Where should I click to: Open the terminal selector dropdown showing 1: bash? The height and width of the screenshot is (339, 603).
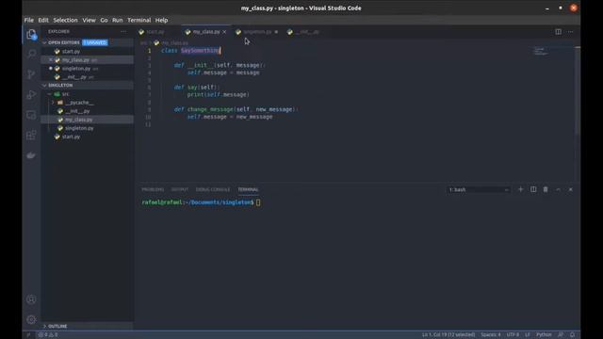pyautogui.click(x=479, y=190)
